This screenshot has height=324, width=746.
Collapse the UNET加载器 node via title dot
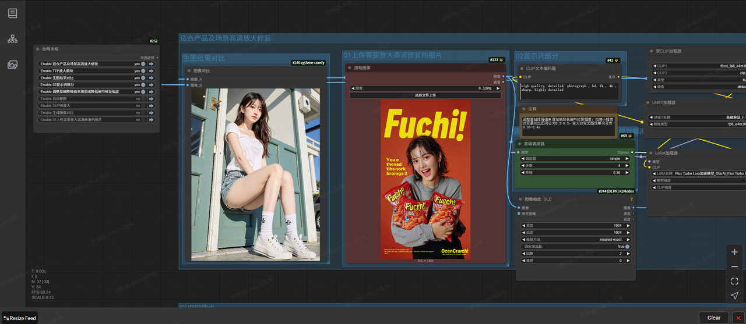[x=649, y=102]
